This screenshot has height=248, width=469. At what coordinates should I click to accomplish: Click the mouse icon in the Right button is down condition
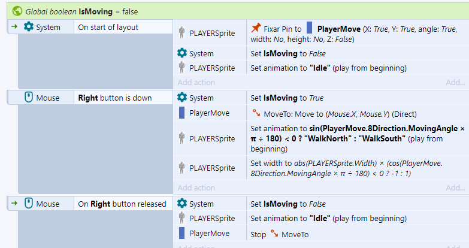click(29, 98)
